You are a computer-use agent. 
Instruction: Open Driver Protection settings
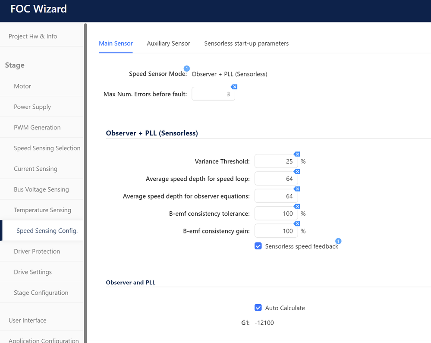37,252
